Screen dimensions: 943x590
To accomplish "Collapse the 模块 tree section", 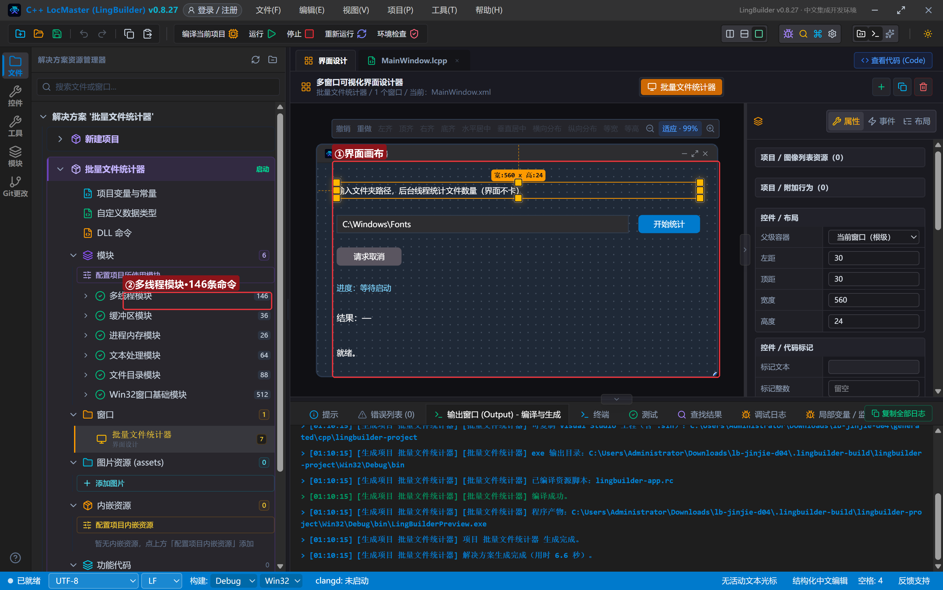I will click(x=73, y=255).
